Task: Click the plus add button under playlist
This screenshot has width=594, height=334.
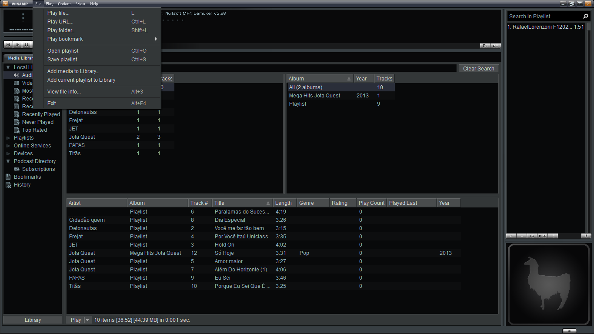Action: [x=511, y=236]
